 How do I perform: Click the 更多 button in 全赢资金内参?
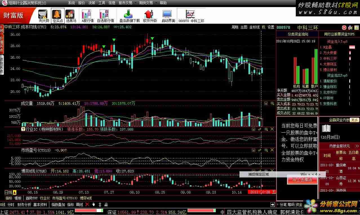pos(355,120)
